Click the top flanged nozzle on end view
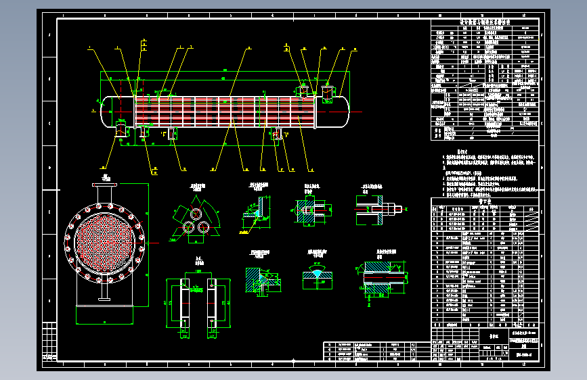The height and width of the screenshot is (380, 587). pos(104,193)
